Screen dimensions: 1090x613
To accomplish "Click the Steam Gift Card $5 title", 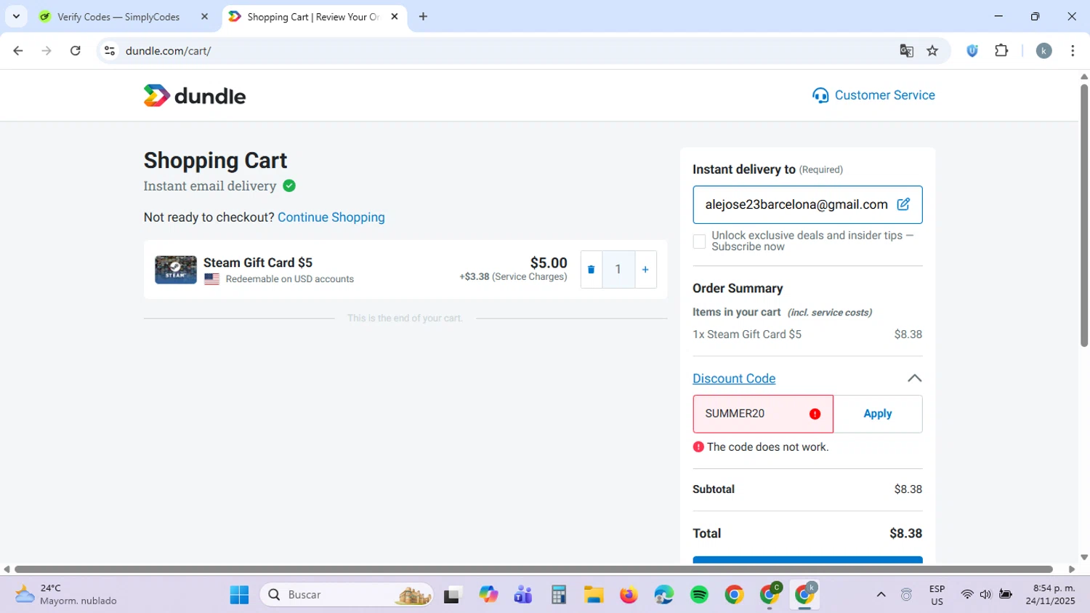I will click(x=258, y=263).
